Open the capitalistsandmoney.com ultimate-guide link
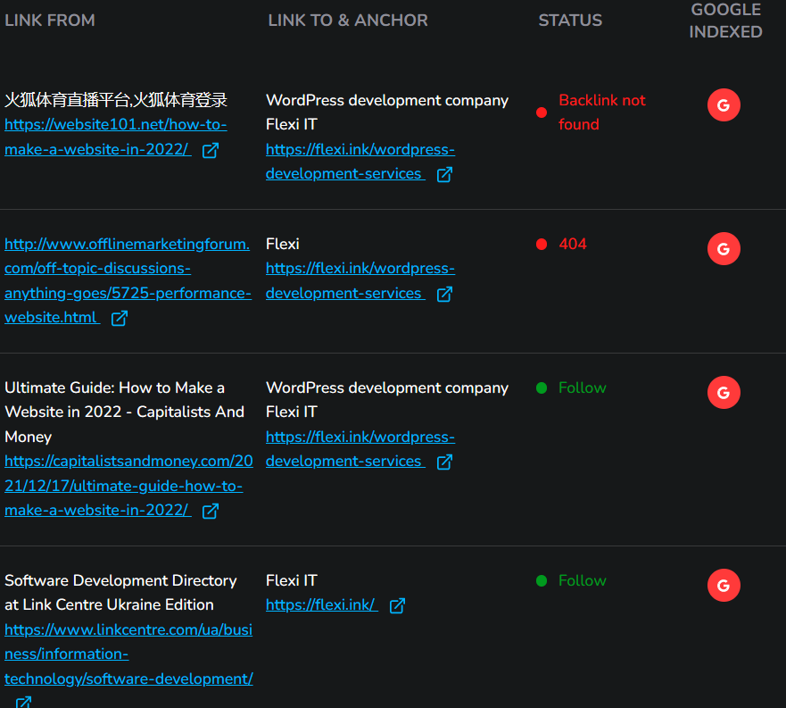Viewport: 786px width, 708px height. (x=128, y=485)
